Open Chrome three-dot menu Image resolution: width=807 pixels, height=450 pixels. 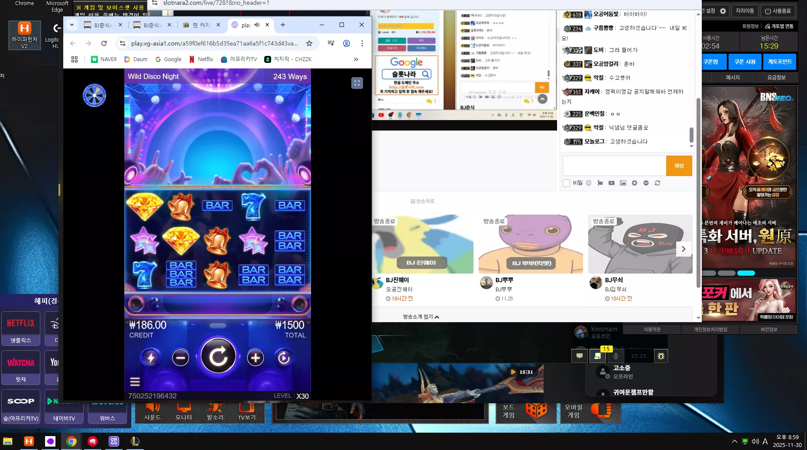coord(362,43)
